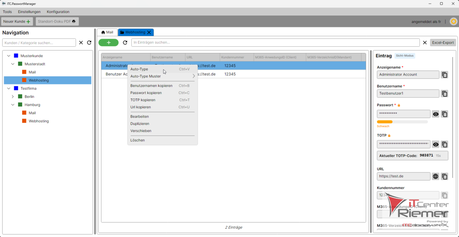Image resolution: width=459 pixels, height=237 pixels.
Task: Open the Konfiguration menu
Action: [58, 12]
